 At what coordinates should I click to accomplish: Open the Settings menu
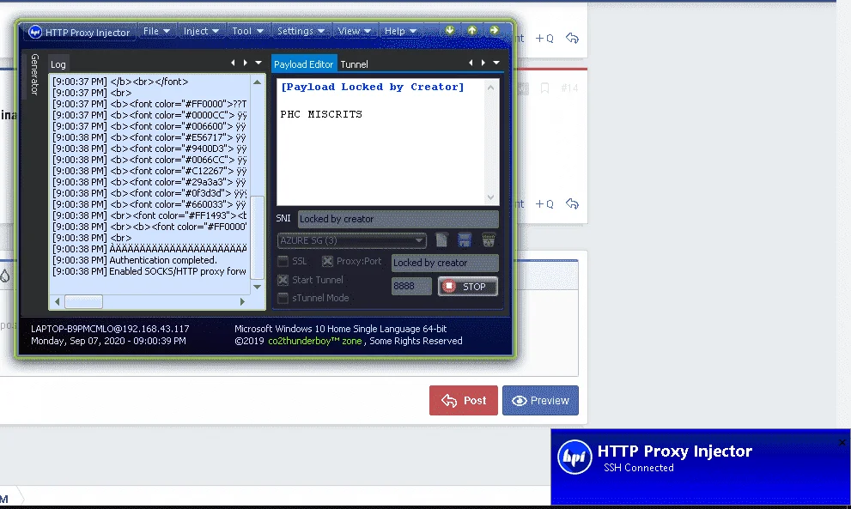point(301,31)
